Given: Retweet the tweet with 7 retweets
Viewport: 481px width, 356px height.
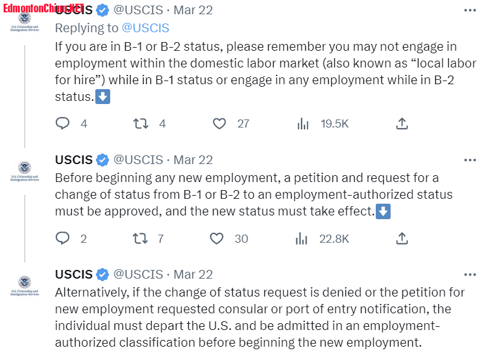Looking at the screenshot, I should (x=140, y=238).
